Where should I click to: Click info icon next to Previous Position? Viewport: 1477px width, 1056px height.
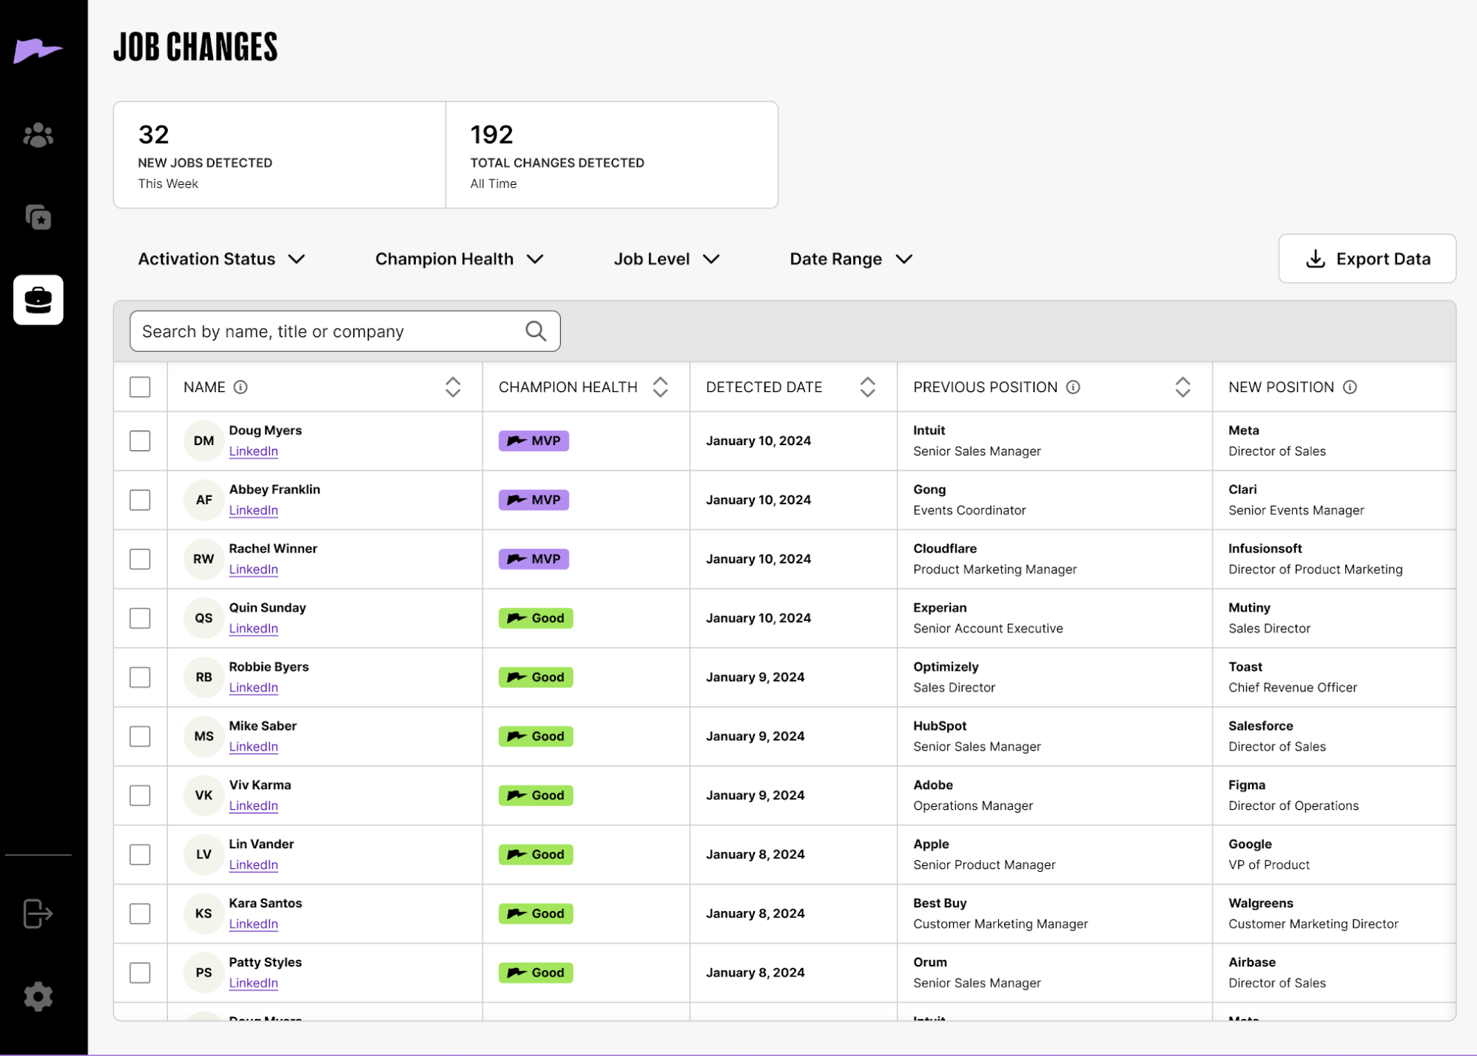point(1073,387)
